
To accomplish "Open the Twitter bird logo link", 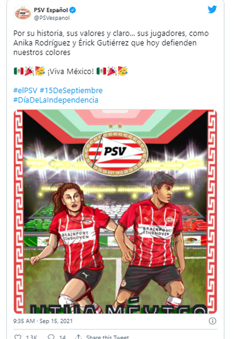I will click(212, 9).
